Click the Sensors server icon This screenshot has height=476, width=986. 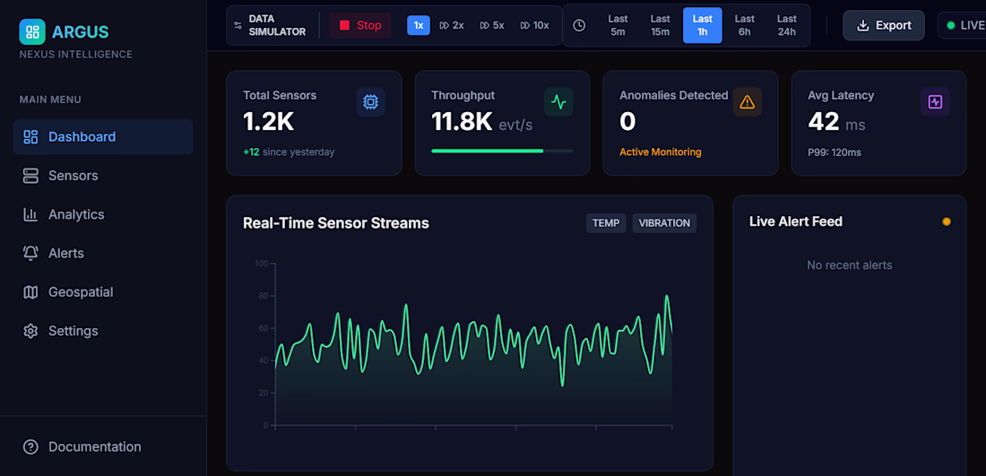(x=30, y=176)
